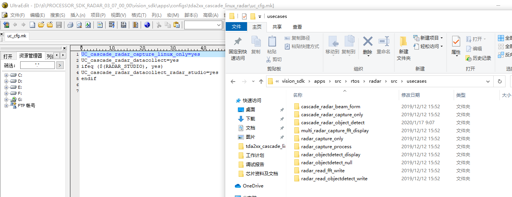Viewport: 512px width, 197px height.
Task: Click the Back arrow in UltraEdit toolbar
Action: (x=15, y=25)
